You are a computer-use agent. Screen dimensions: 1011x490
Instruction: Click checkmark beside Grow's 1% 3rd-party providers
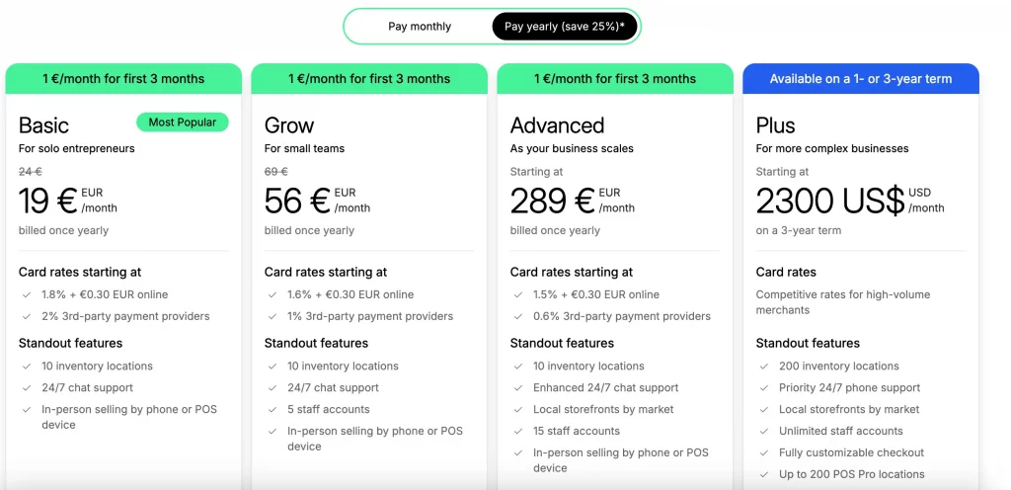click(x=272, y=316)
